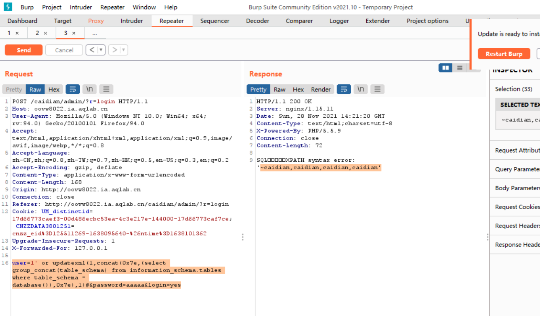Image resolution: width=540 pixels, height=316 pixels.
Task: Open the Repeater menu
Action: click(112, 7)
